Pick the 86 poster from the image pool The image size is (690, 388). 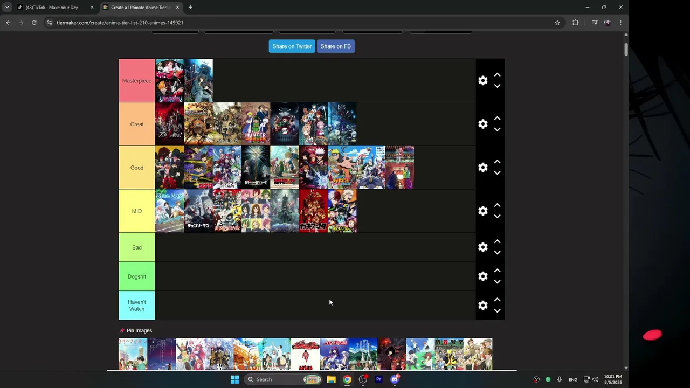coord(219,354)
